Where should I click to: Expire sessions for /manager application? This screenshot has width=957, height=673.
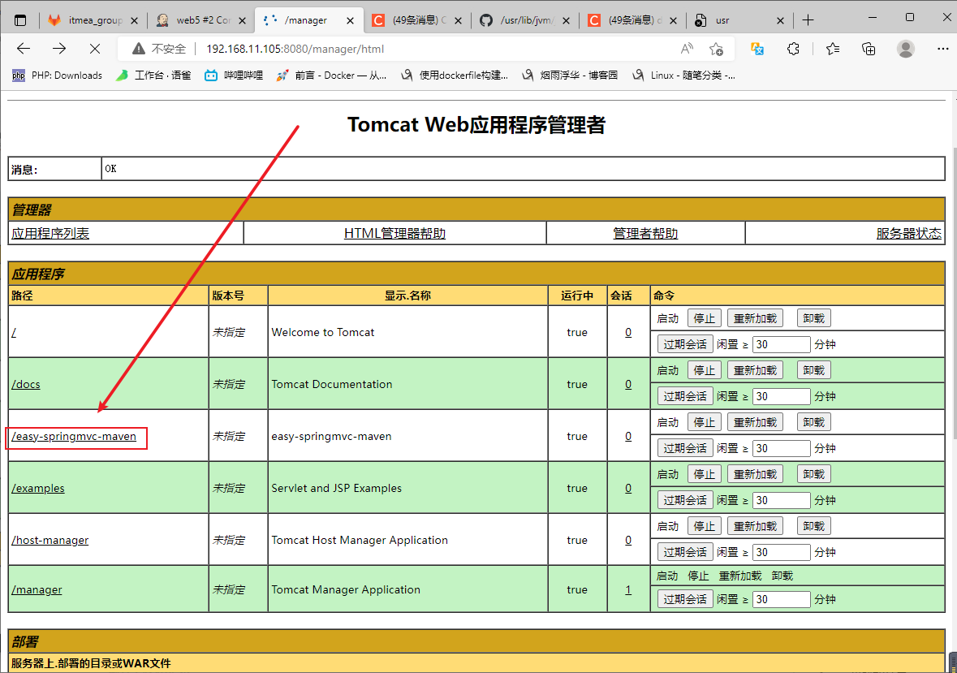pos(685,599)
